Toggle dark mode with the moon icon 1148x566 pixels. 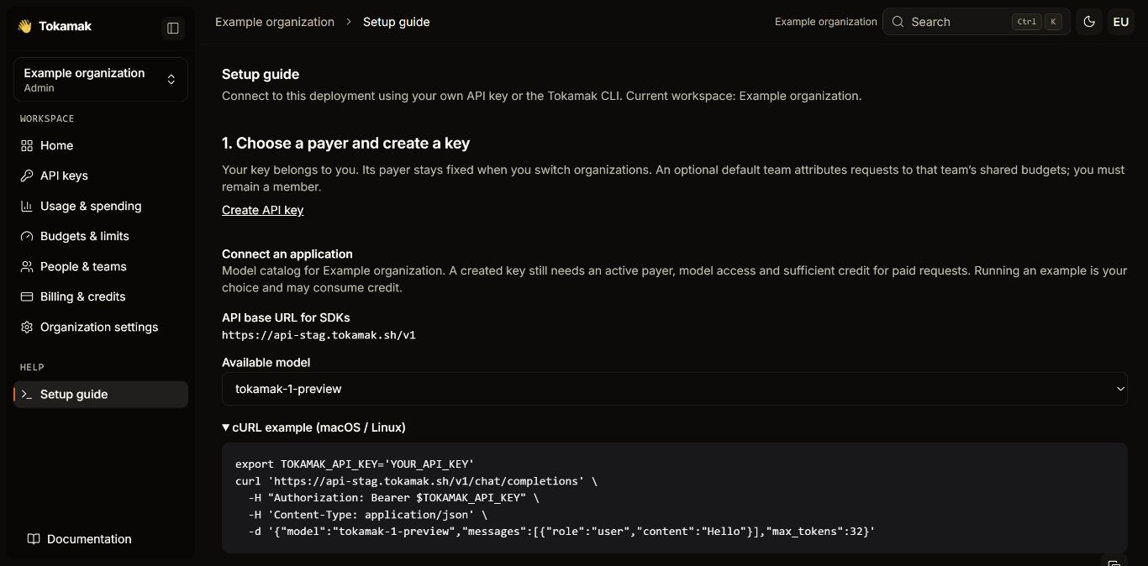pos(1090,22)
